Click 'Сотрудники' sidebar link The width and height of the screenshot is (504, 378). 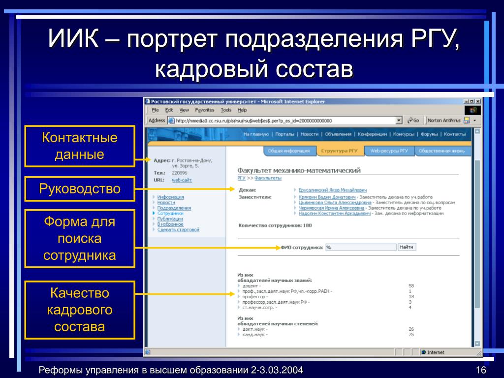(x=170, y=214)
